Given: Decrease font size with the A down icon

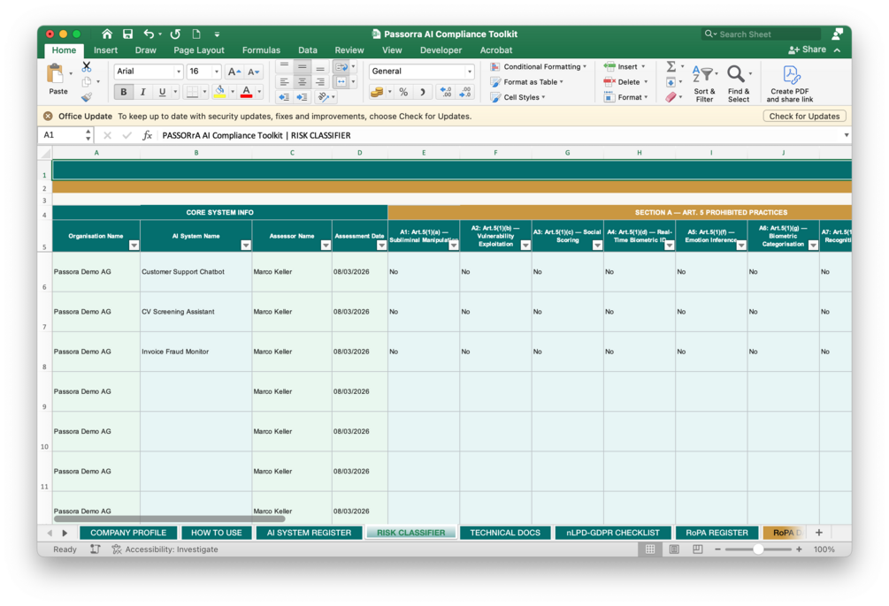Looking at the screenshot, I should click(x=253, y=72).
